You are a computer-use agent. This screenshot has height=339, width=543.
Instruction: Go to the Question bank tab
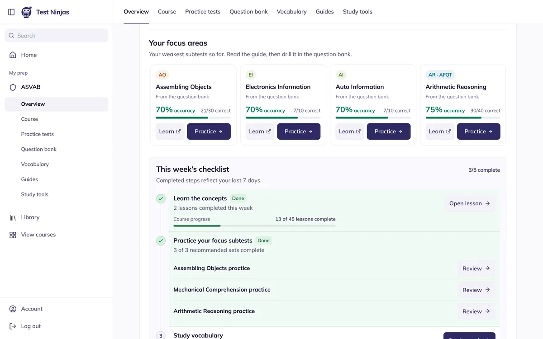coord(248,12)
